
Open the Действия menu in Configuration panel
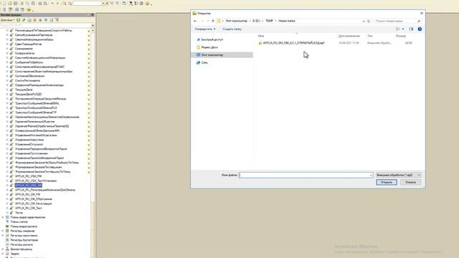click(7, 20)
